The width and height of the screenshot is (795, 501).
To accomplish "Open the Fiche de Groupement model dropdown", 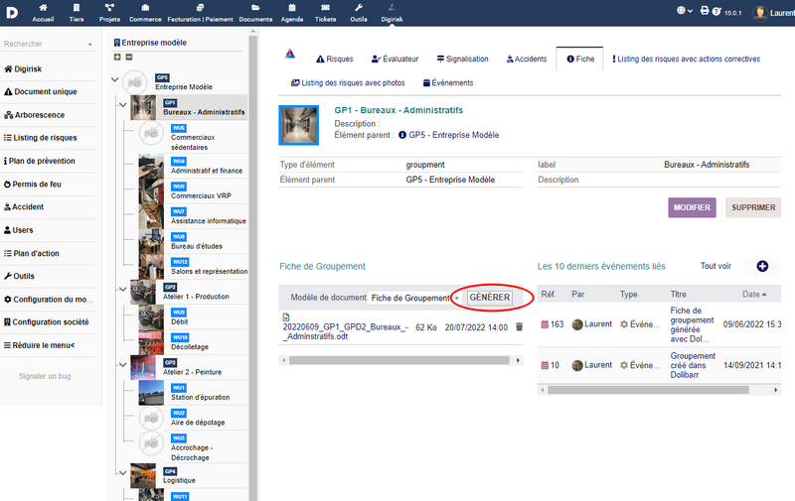I will [414, 298].
